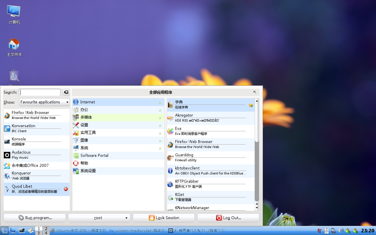
Task: Click the resize arrow in the menu header
Action: pyautogui.click(x=255, y=92)
